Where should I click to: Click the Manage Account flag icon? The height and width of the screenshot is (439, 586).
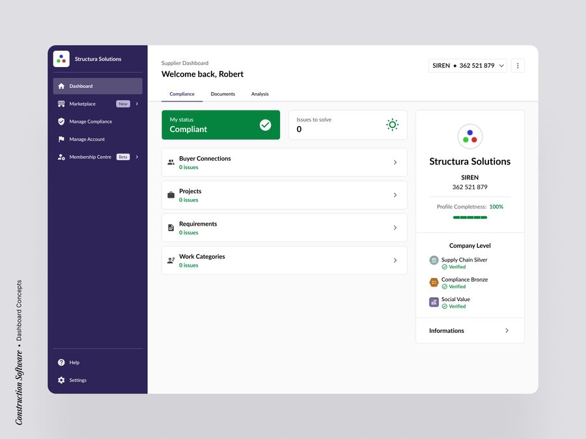point(61,139)
